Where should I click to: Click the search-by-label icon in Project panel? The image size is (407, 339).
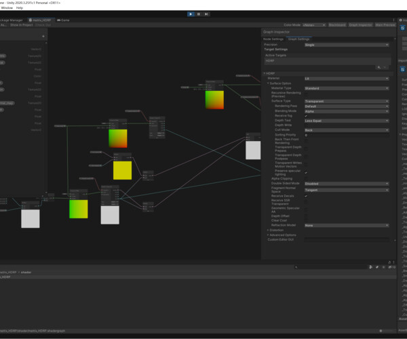click(377, 267)
